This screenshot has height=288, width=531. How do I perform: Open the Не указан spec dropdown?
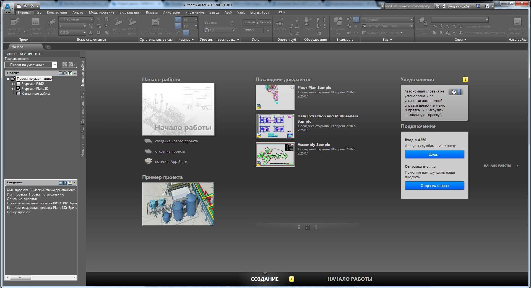tap(76, 19)
